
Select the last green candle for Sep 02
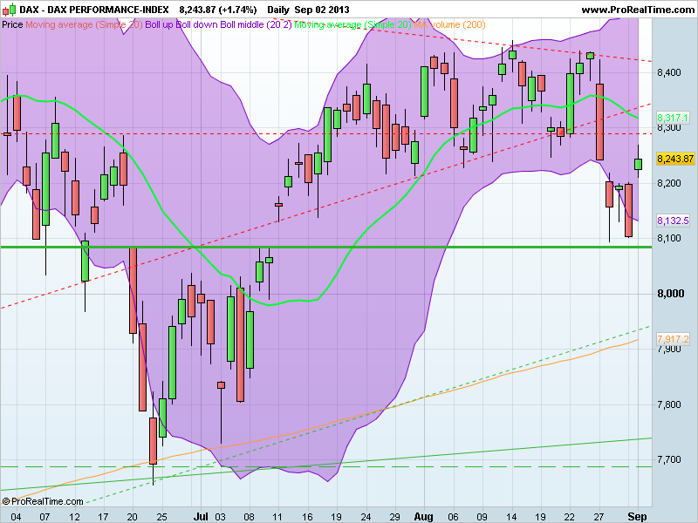point(639,164)
